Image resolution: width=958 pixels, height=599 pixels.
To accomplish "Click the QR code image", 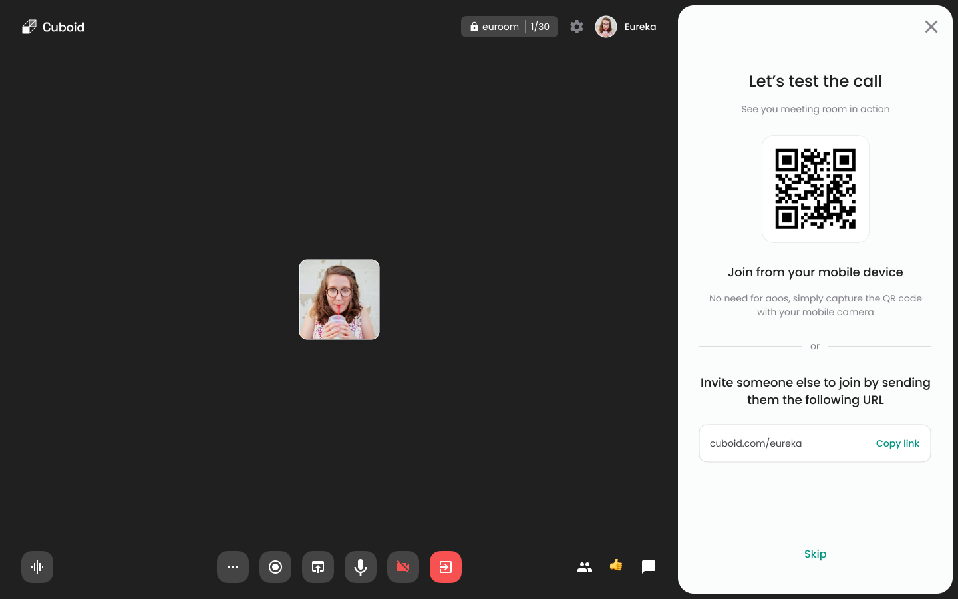I will [x=815, y=189].
